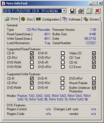
Task: Toggle Buffer Underrun Protection checkbox
Action: pyautogui.click(x=94, y=87)
